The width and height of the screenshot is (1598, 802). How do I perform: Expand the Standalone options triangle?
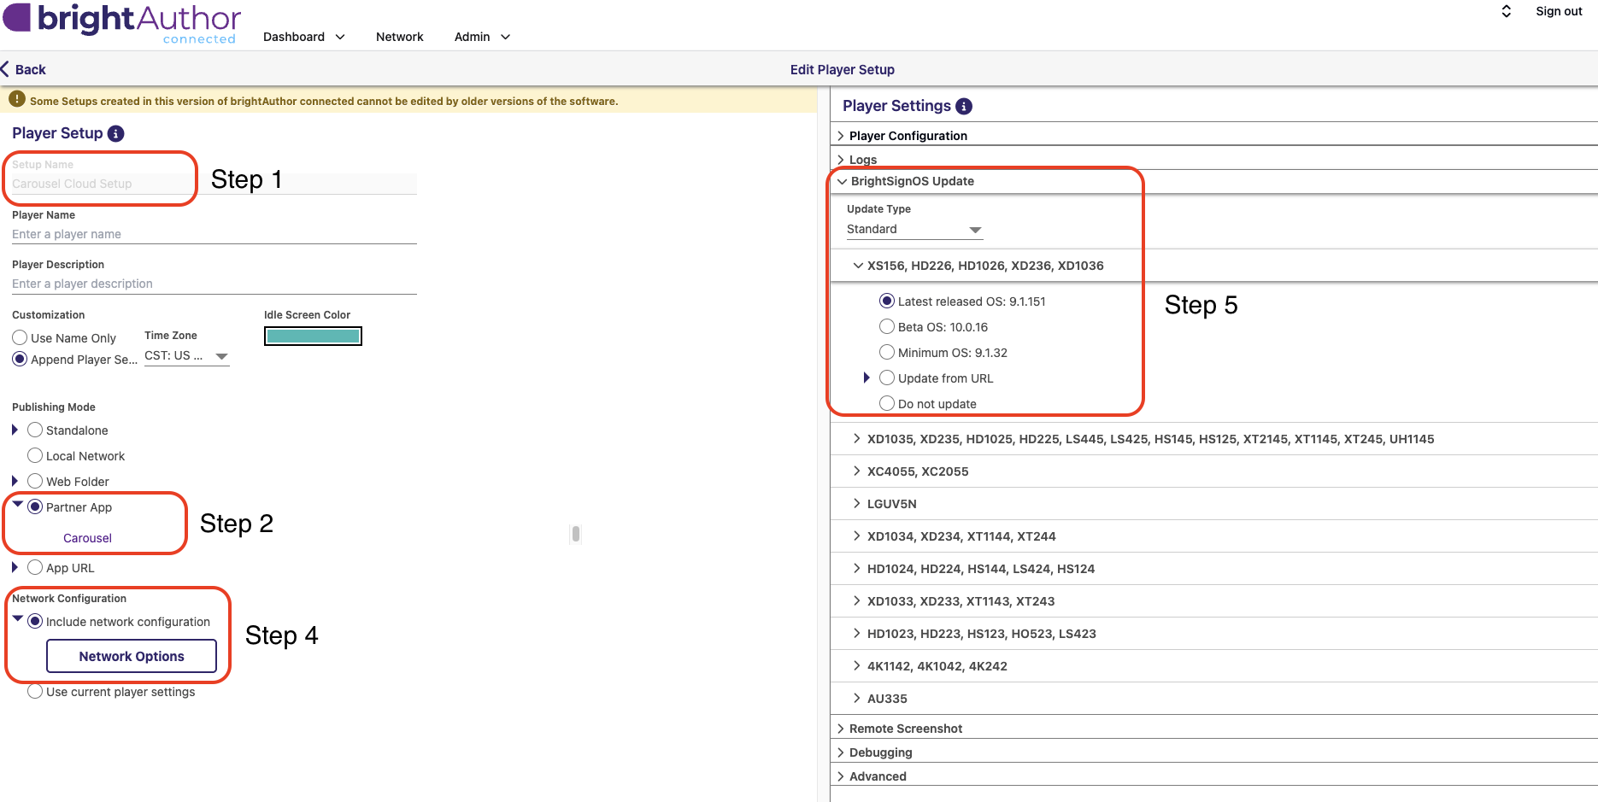pyautogui.click(x=15, y=430)
